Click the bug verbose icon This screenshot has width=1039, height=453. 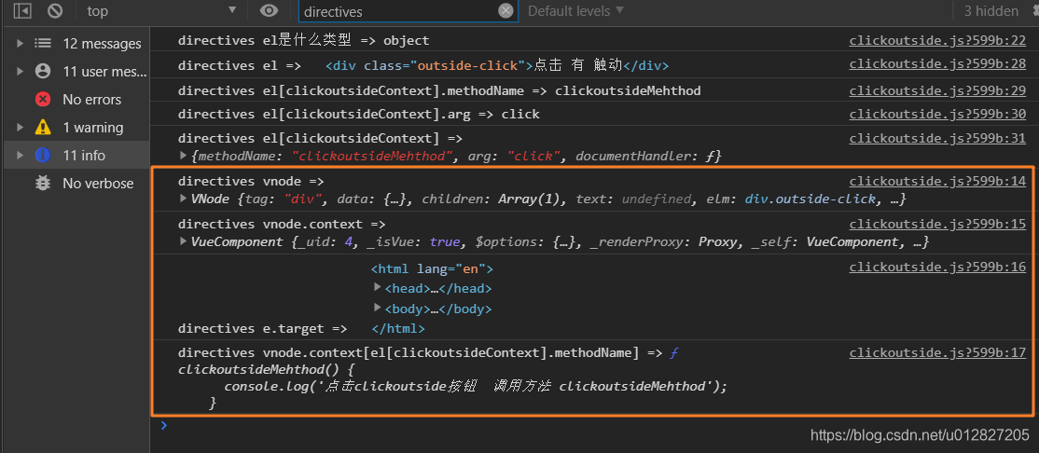(43, 184)
